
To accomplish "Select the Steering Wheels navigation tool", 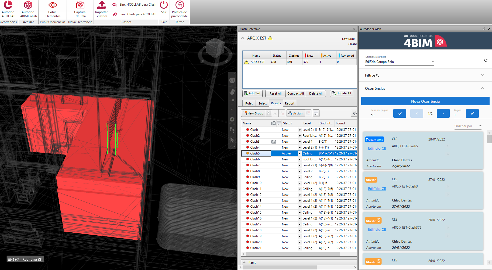I will tap(232, 80).
